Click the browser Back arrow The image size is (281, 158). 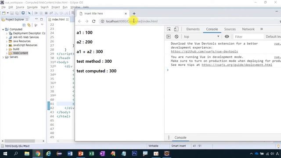[x=79, y=22]
